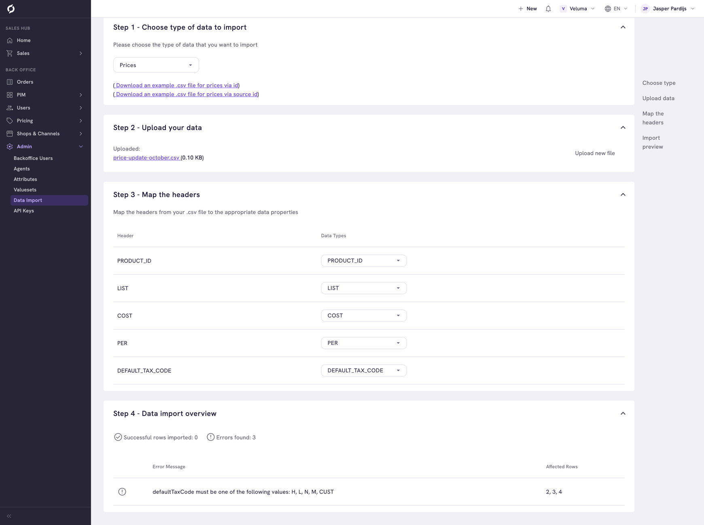Click the globe language icon

[x=608, y=8]
